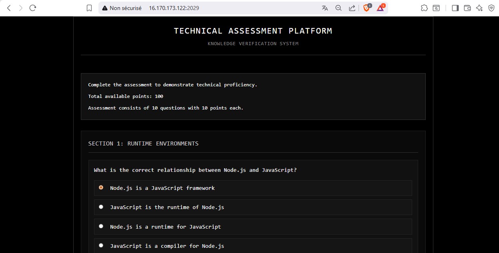
Task: Click the zoom out magnifier icon
Action: (x=339, y=8)
